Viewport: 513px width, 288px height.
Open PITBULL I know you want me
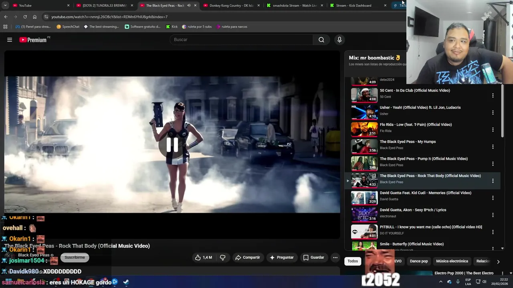coord(431,227)
